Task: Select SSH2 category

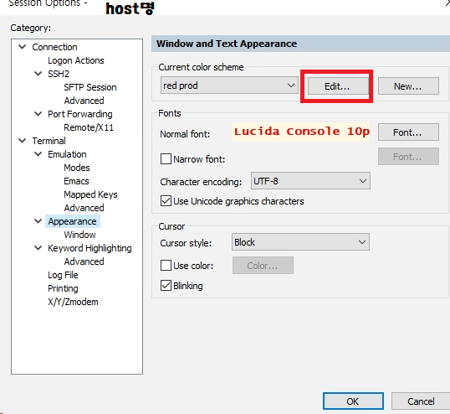Action: point(59,74)
